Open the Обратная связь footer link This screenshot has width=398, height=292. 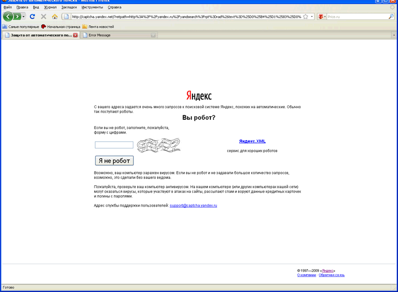pos(331,275)
